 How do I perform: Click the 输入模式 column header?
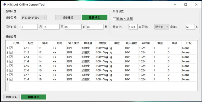[74, 43]
